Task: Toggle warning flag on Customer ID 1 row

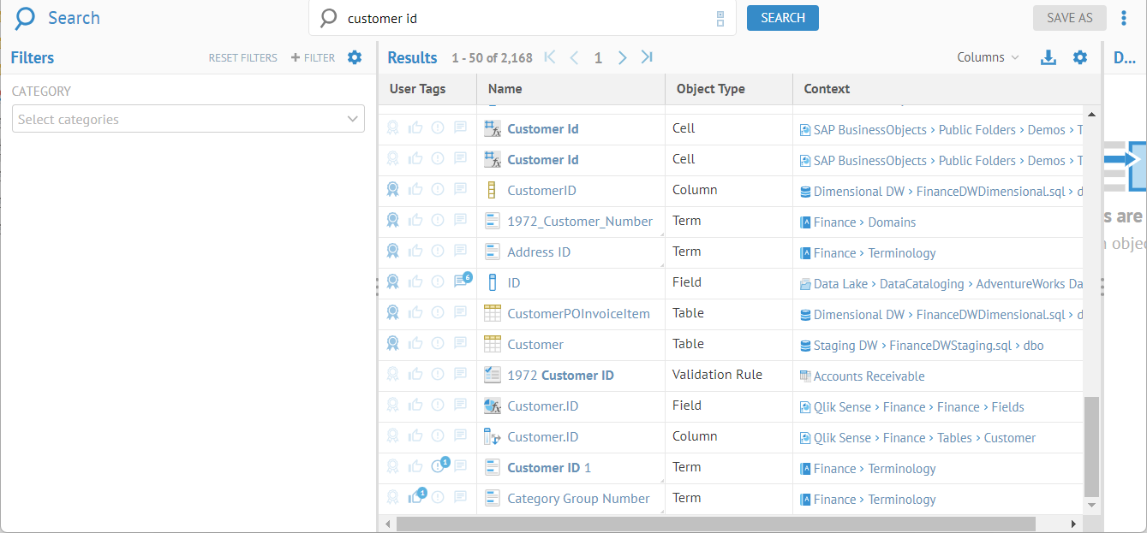Action: coord(438,466)
